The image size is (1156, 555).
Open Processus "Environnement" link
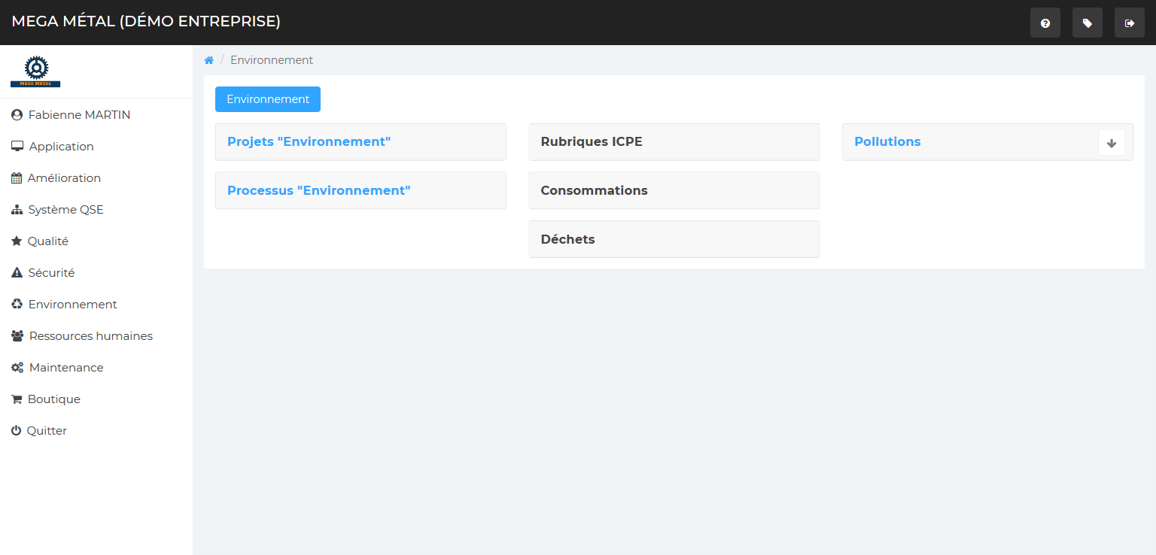pyautogui.click(x=318, y=190)
